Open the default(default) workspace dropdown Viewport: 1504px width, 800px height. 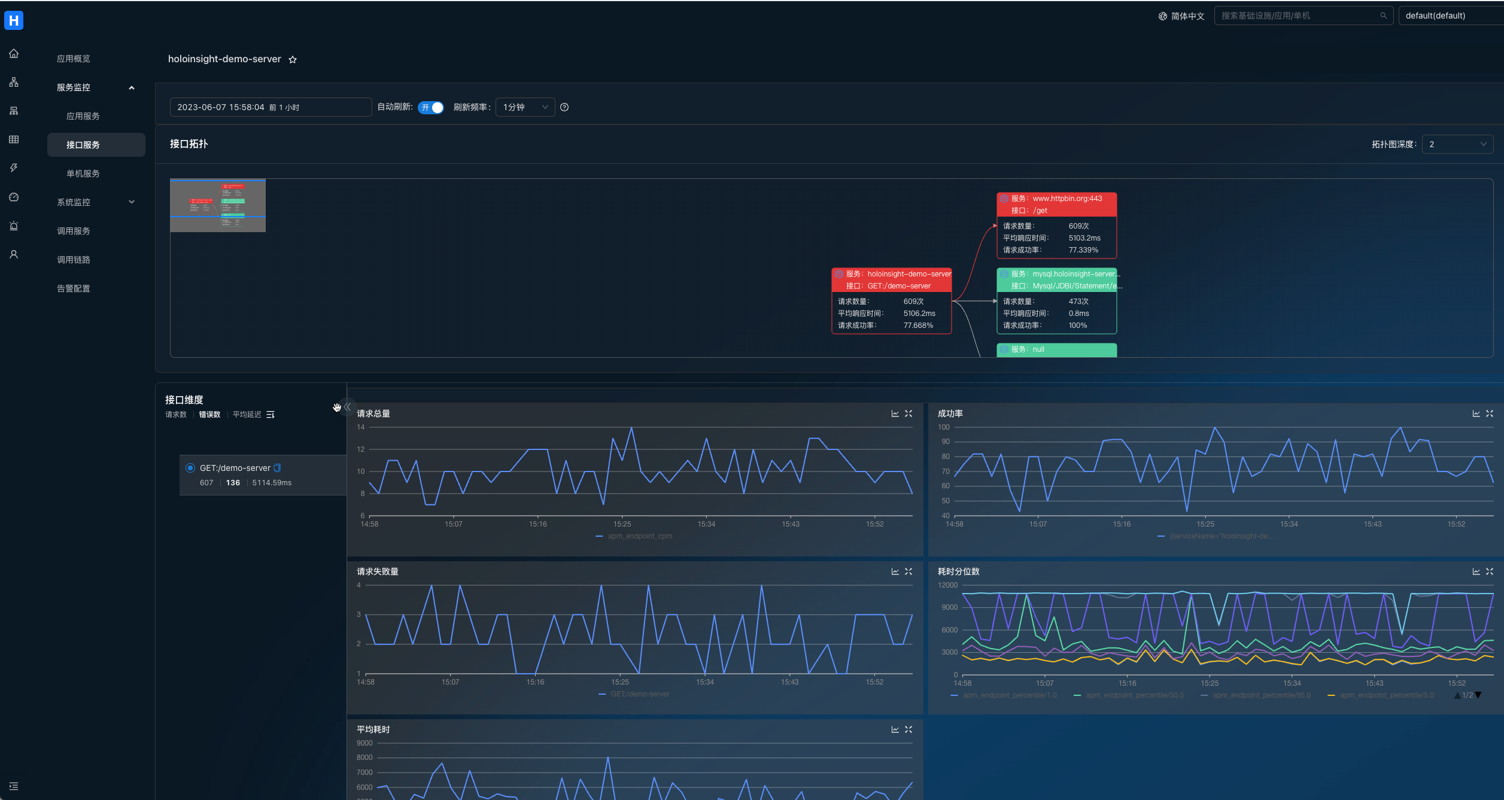pos(1451,16)
